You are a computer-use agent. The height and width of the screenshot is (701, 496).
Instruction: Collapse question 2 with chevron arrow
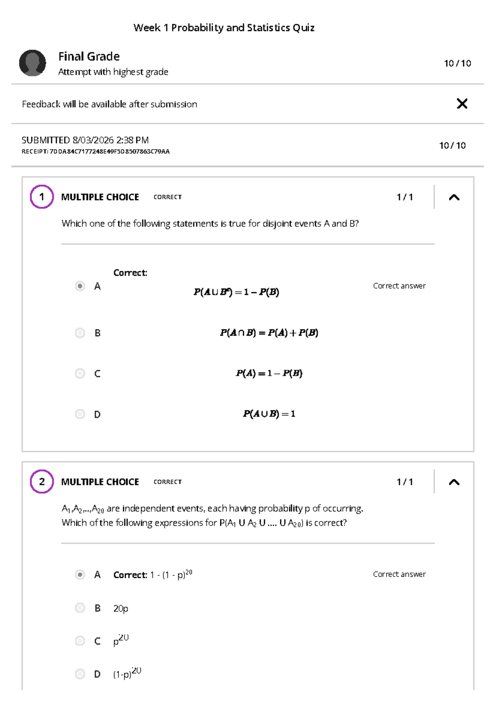(x=454, y=482)
